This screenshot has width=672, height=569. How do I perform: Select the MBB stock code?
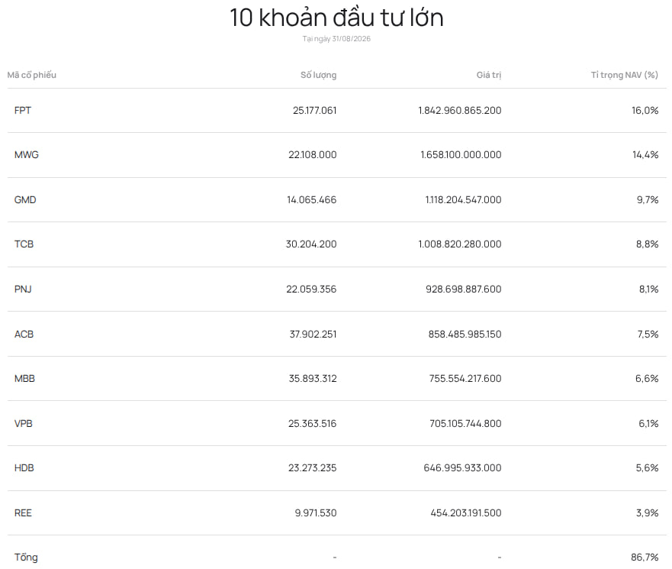(x=24, y=378)
